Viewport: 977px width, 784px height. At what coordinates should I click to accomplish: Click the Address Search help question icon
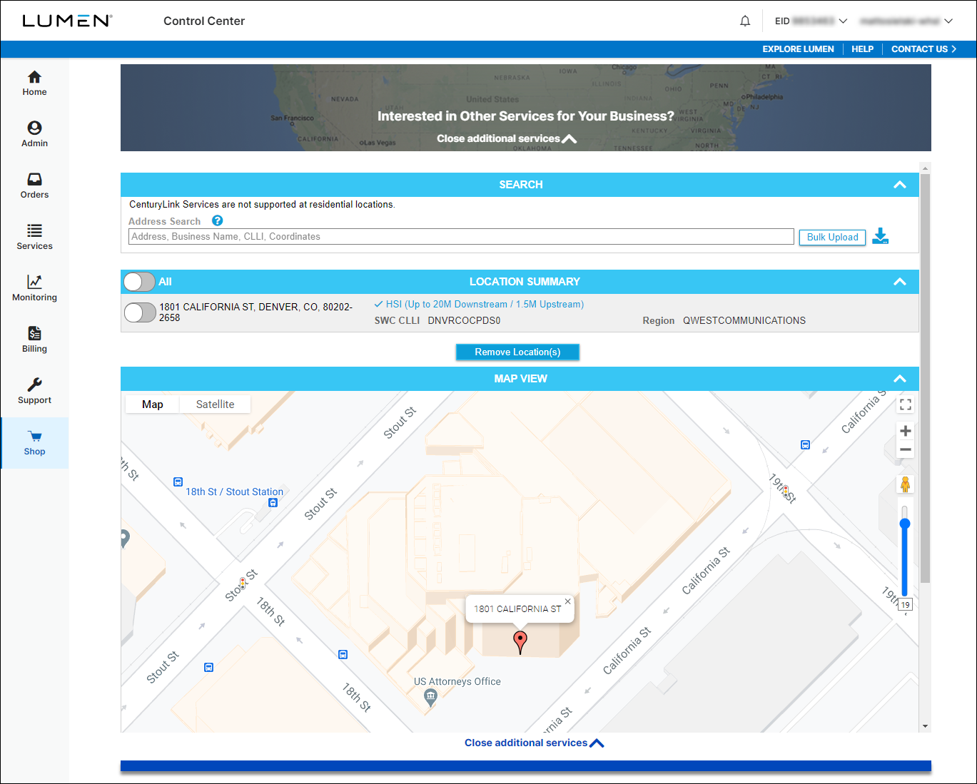pyautogui.click(x=218, y=221)
